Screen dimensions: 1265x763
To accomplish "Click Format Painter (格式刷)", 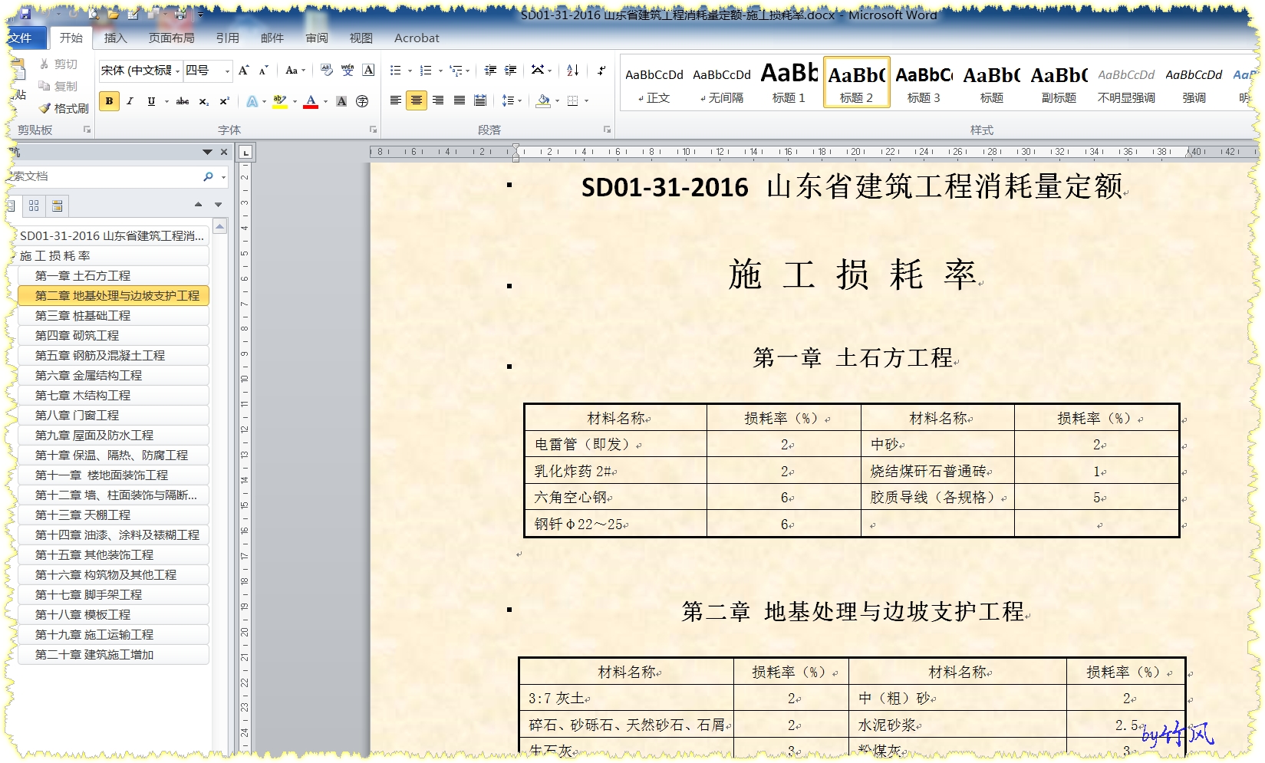I will tap(64, 109).
